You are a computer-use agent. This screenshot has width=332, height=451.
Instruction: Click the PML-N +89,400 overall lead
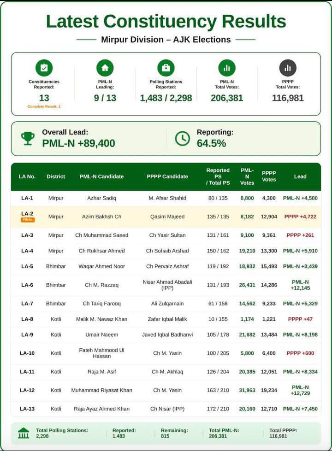[x=78, y=143]
